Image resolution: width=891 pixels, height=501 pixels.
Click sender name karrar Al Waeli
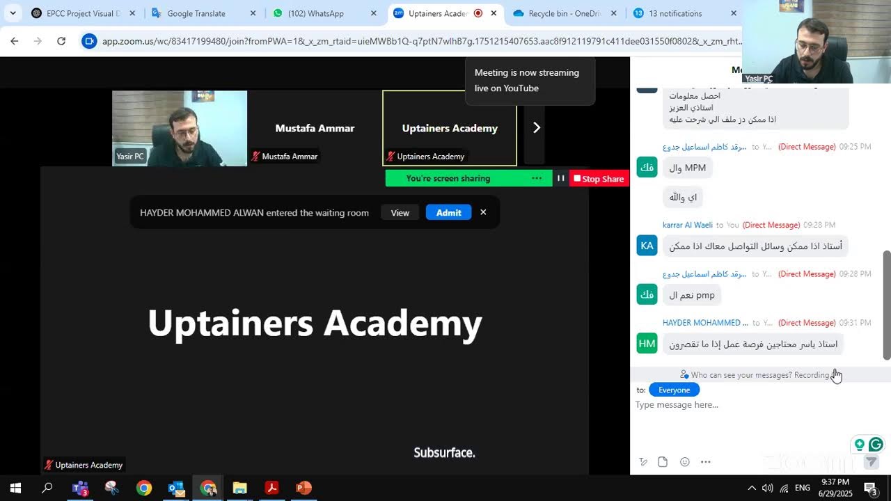[688, 225]
